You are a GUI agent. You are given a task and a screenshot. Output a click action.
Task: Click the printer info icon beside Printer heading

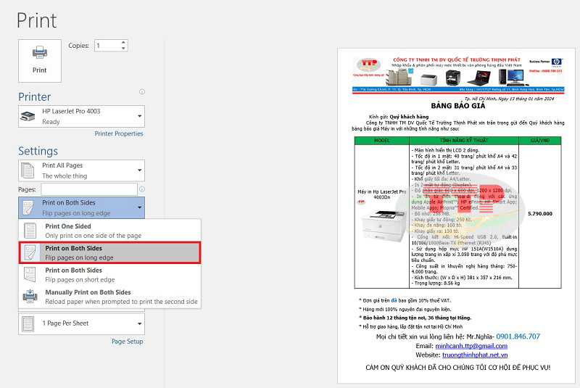click(142, 91)
